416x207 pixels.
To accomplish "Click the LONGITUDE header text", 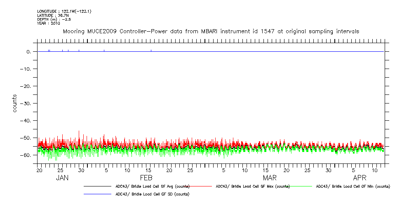I will (x=64, y=11).
